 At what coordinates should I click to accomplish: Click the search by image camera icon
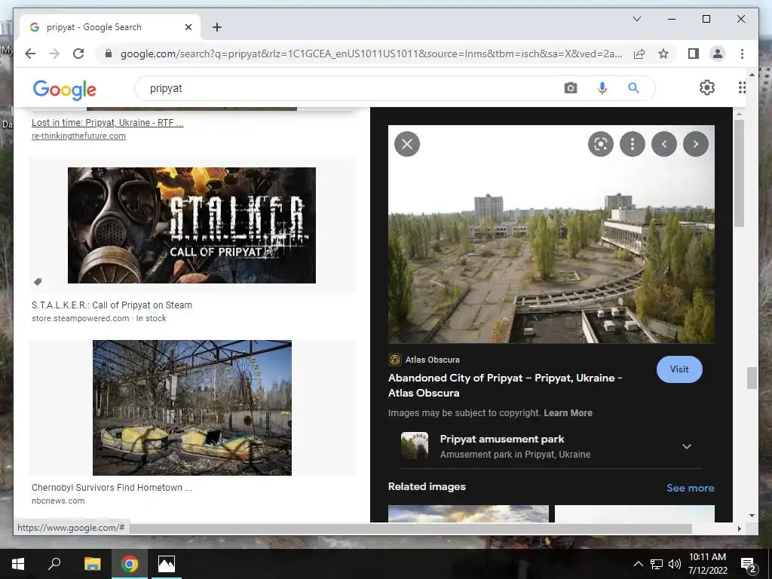[x=571, y=88]
